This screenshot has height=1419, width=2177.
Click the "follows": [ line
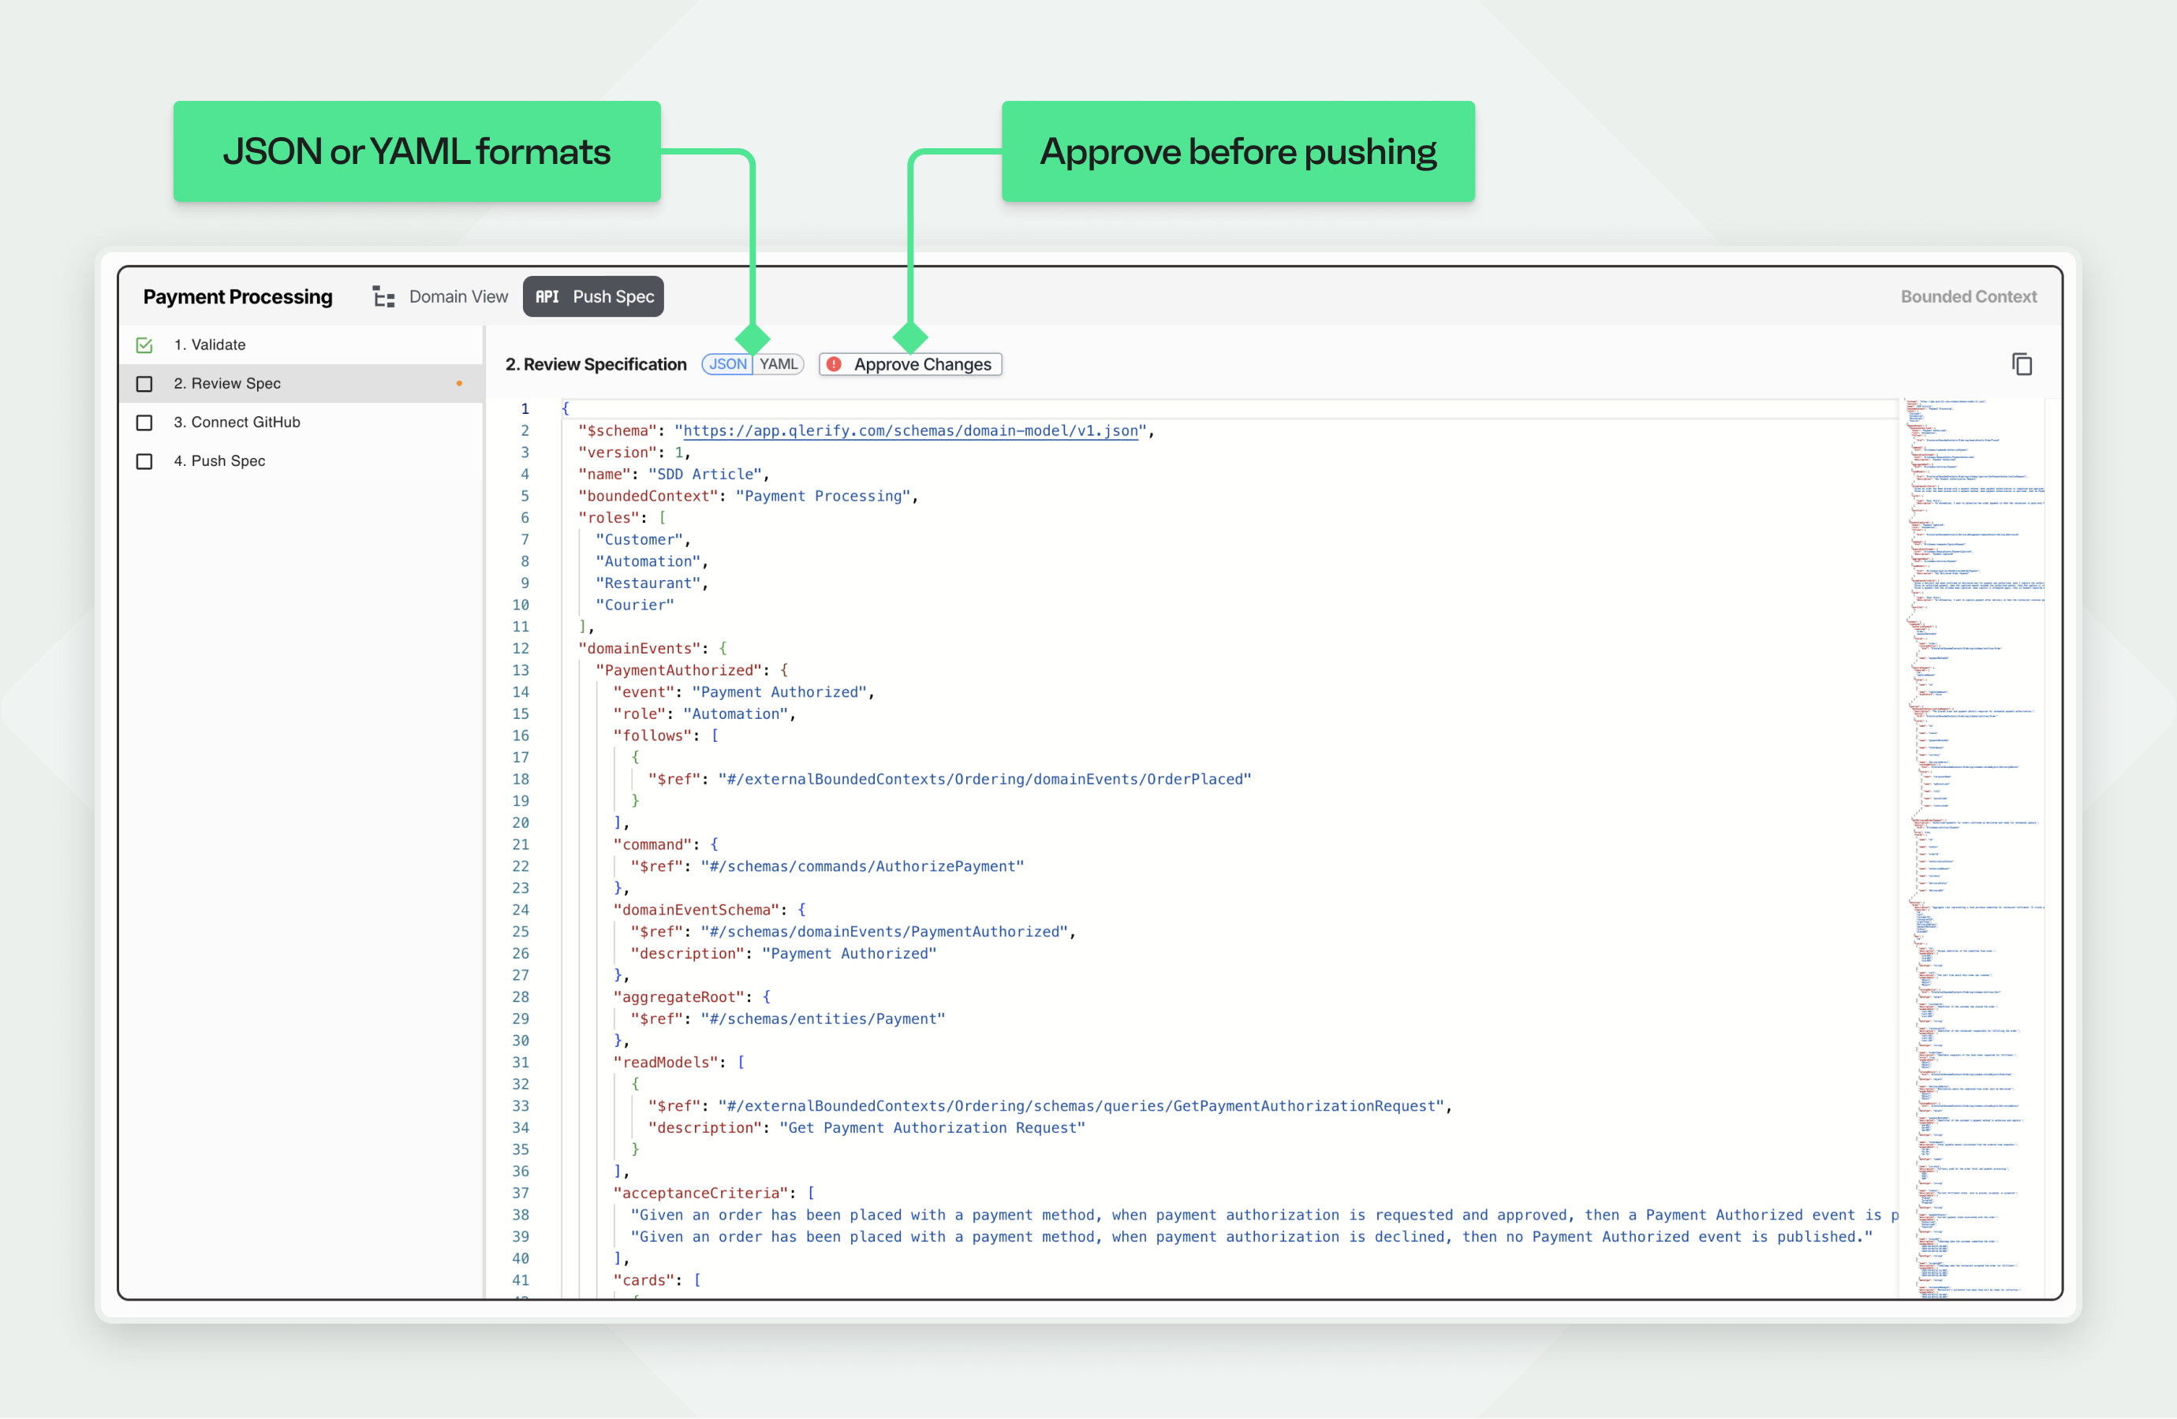pyautogui.click(x=666, y=736)
